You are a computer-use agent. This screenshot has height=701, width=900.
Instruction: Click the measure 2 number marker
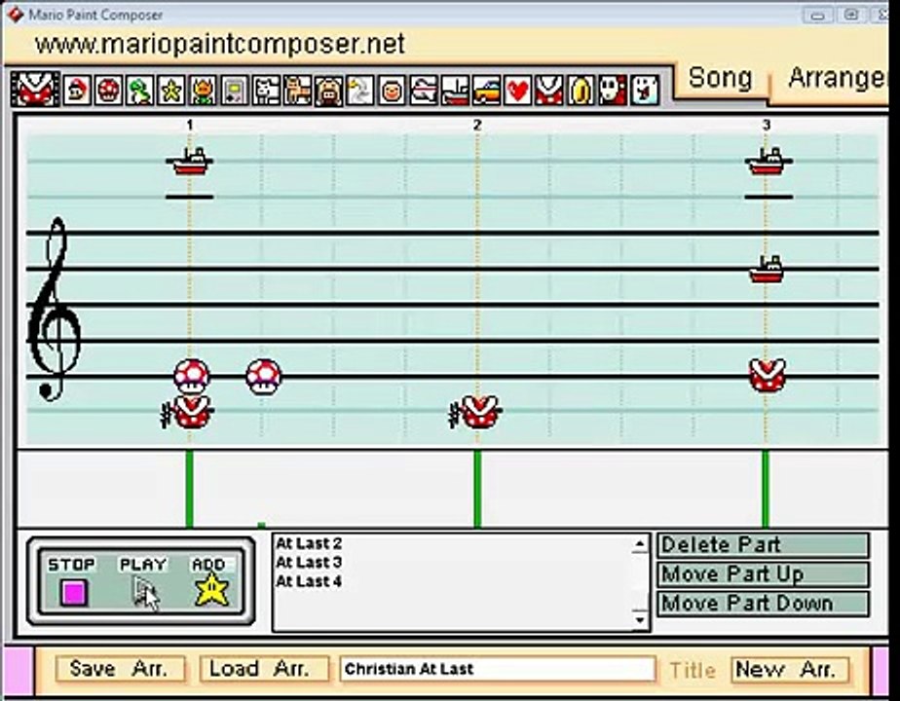tap(477, 125)
